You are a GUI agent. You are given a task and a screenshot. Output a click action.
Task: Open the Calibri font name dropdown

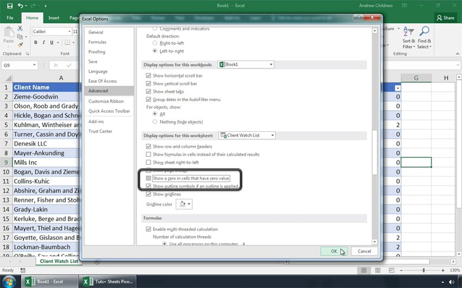click(70, 31)
